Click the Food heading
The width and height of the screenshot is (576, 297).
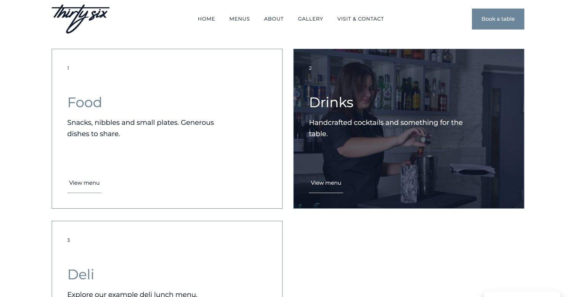(x=85, y=102)
